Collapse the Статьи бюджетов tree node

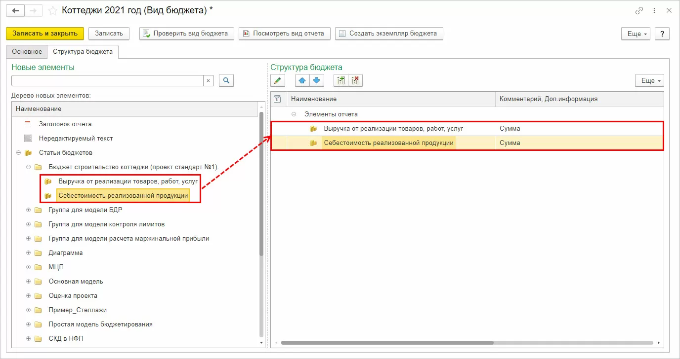pyautogui.click(x=19, y=153)
